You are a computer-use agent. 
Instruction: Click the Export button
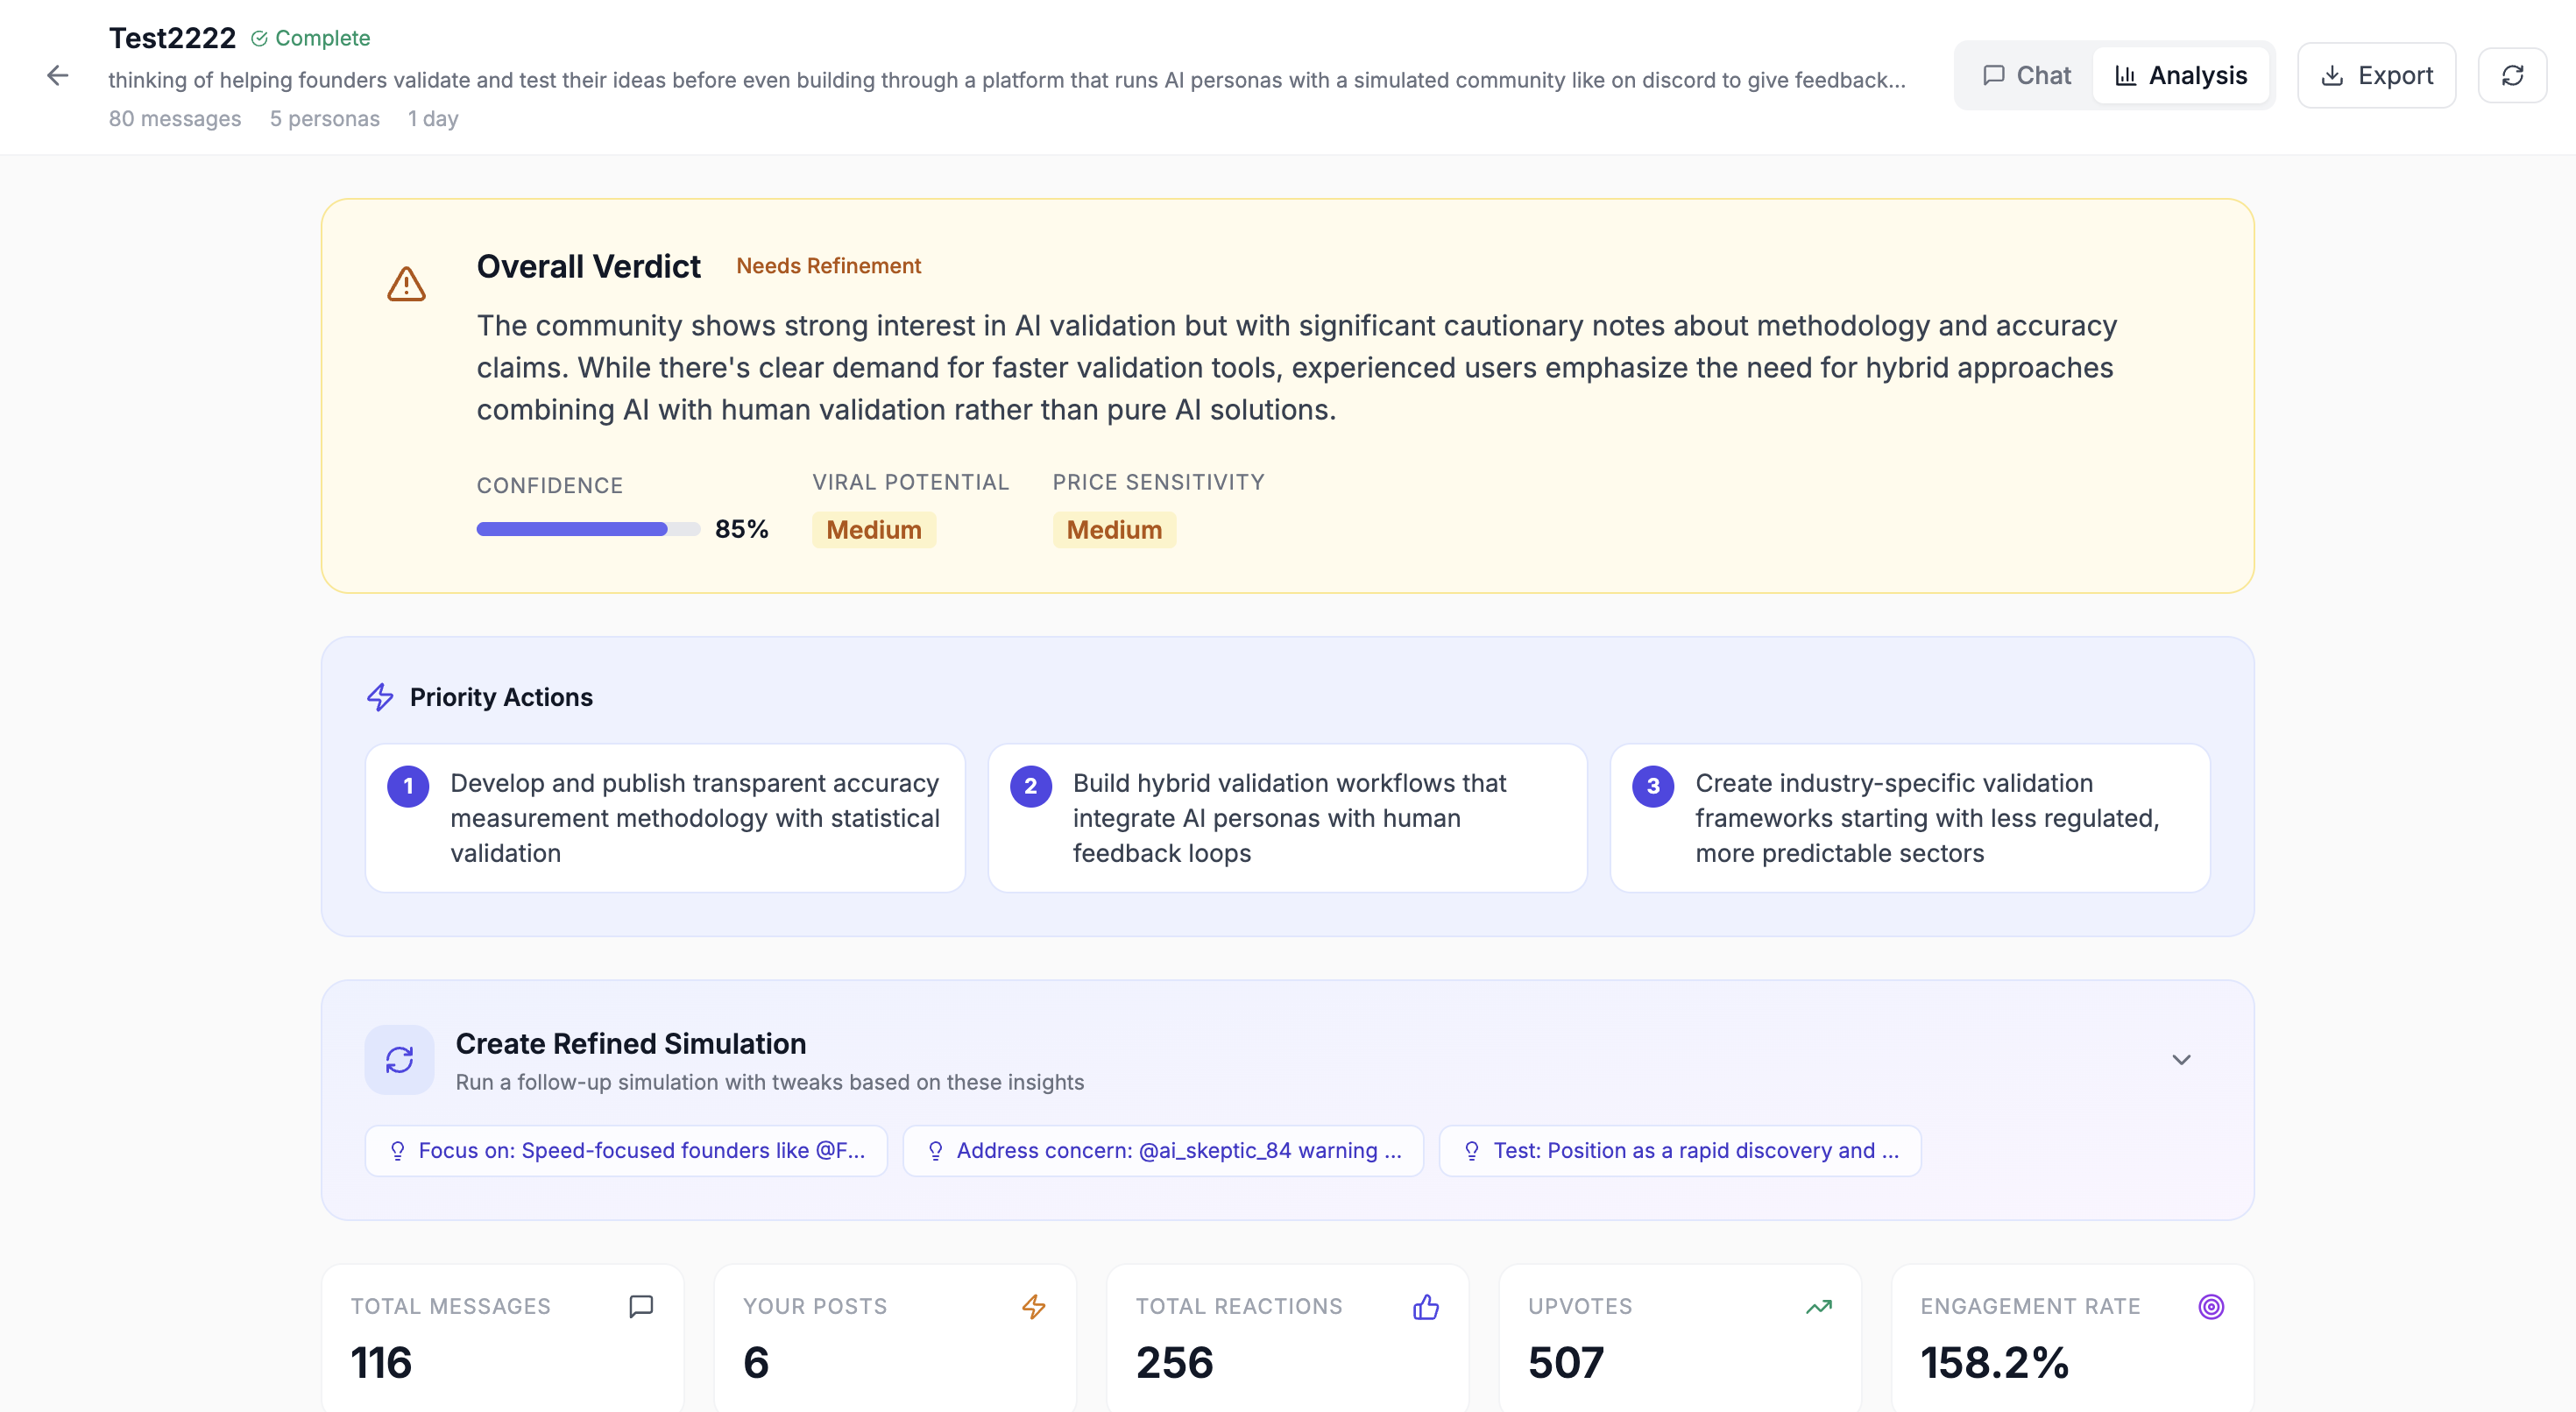(2376, 76)
